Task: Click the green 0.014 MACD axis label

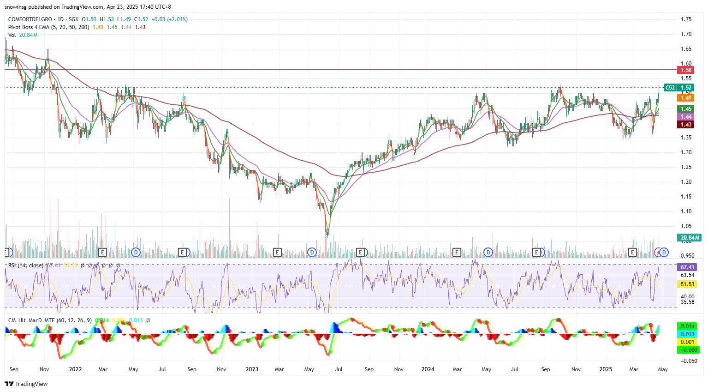Action: (x=688, y=326)
